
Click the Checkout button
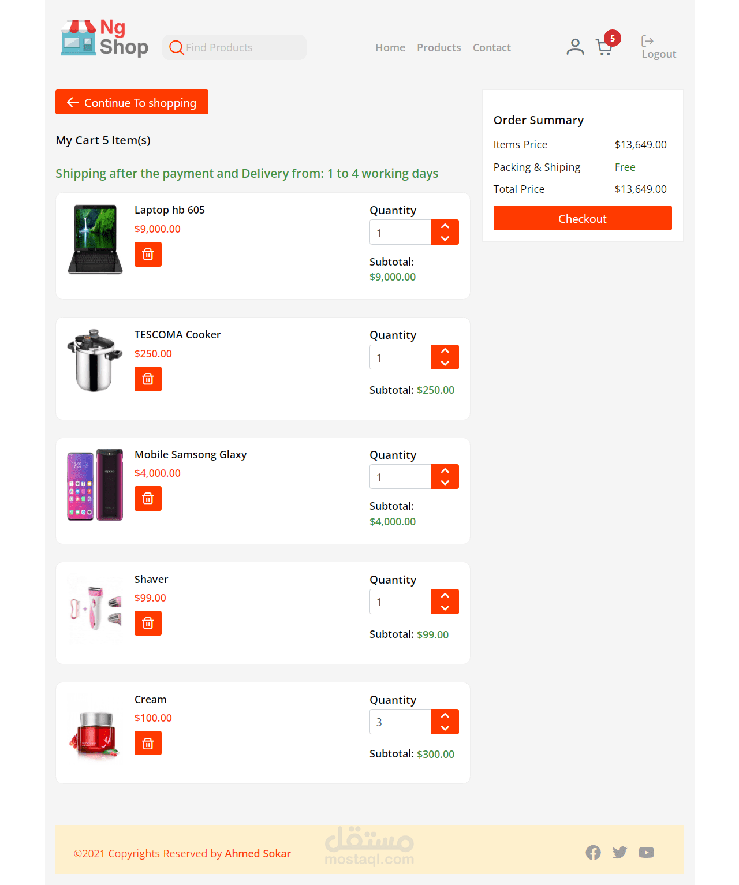pyautogui.click(x=582, y=218)
